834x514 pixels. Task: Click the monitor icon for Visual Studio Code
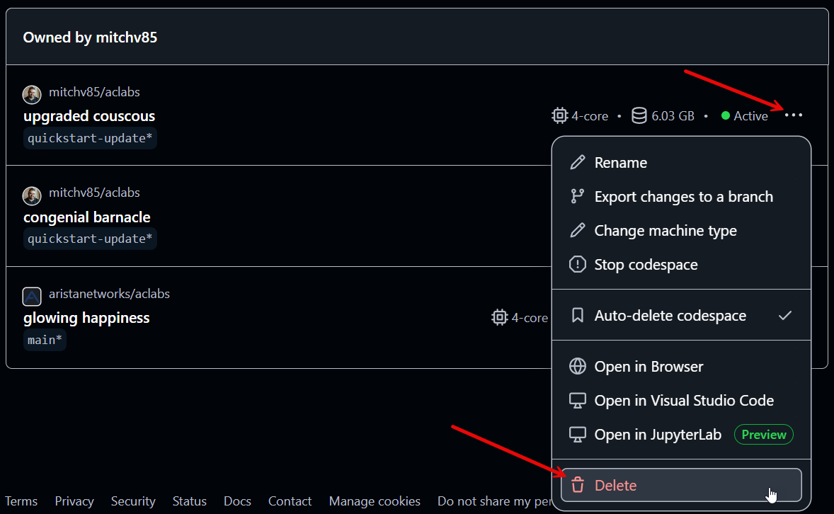(578, 401)
